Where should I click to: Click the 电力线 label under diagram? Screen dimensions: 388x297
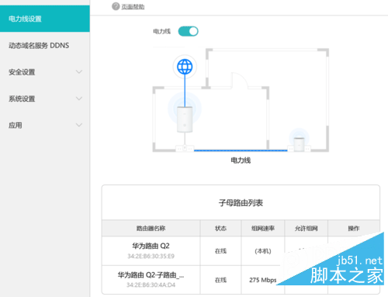tap(241, 160)
